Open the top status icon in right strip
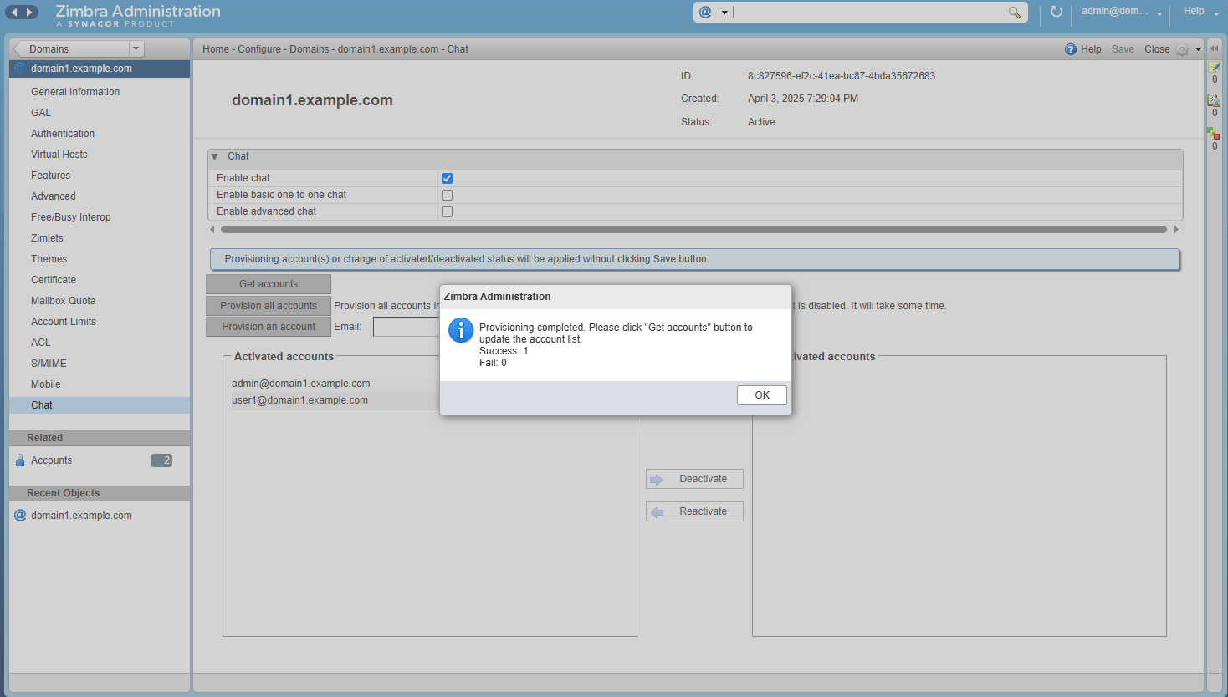This screenshot has width=1228, height=697. click(1215, 67)
